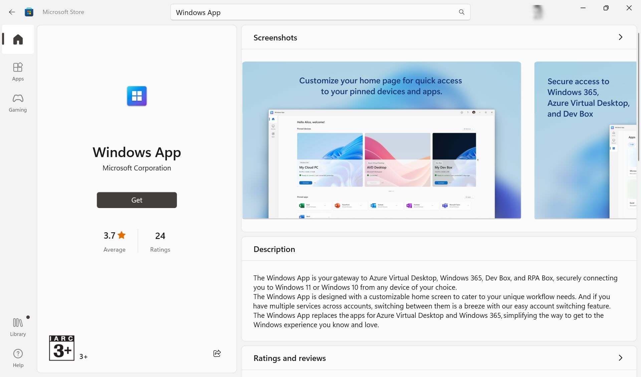The height and width of the screenshot is (377, 641).
Task: Expand the Screenshots section chevron
Action: point(620,37)
